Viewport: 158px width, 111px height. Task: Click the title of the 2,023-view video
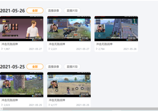click(9, 100)
